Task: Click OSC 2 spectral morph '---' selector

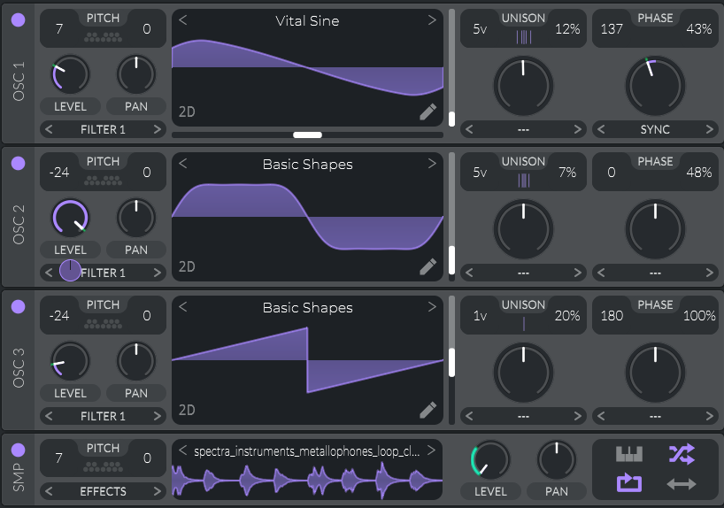Action: click(x=523, y=273)
